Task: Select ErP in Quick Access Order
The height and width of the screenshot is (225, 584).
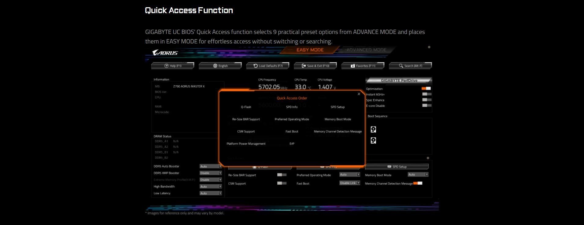Action: 292,144
